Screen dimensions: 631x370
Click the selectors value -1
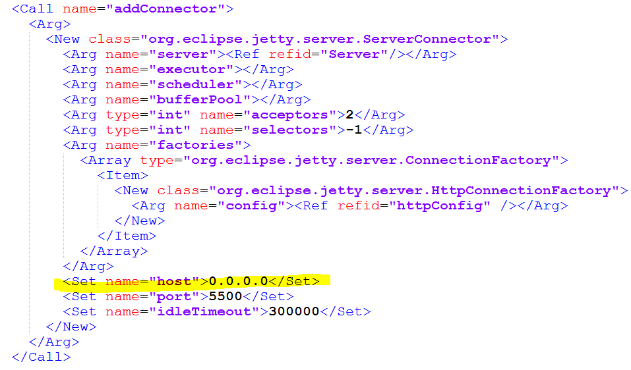coord(353,130)
